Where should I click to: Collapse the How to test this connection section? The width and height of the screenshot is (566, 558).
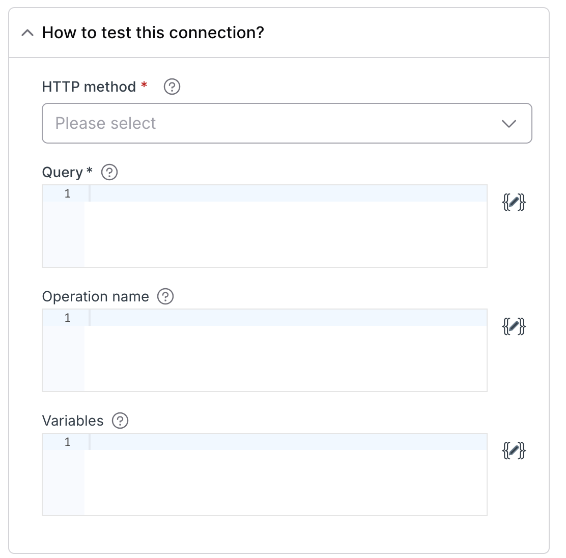tap(28, 32)
